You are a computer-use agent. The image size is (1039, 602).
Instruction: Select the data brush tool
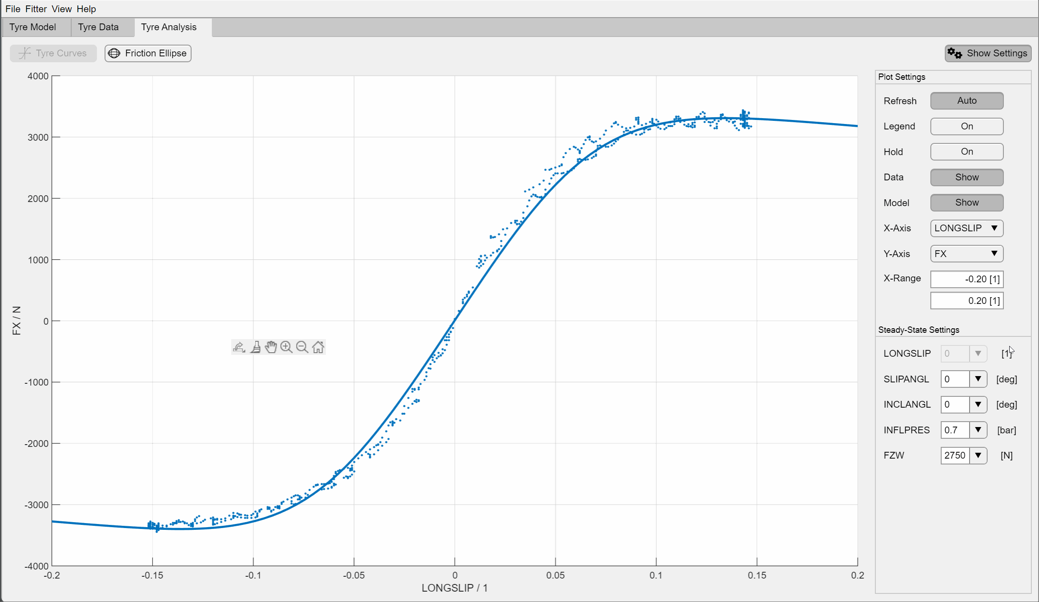256,347
